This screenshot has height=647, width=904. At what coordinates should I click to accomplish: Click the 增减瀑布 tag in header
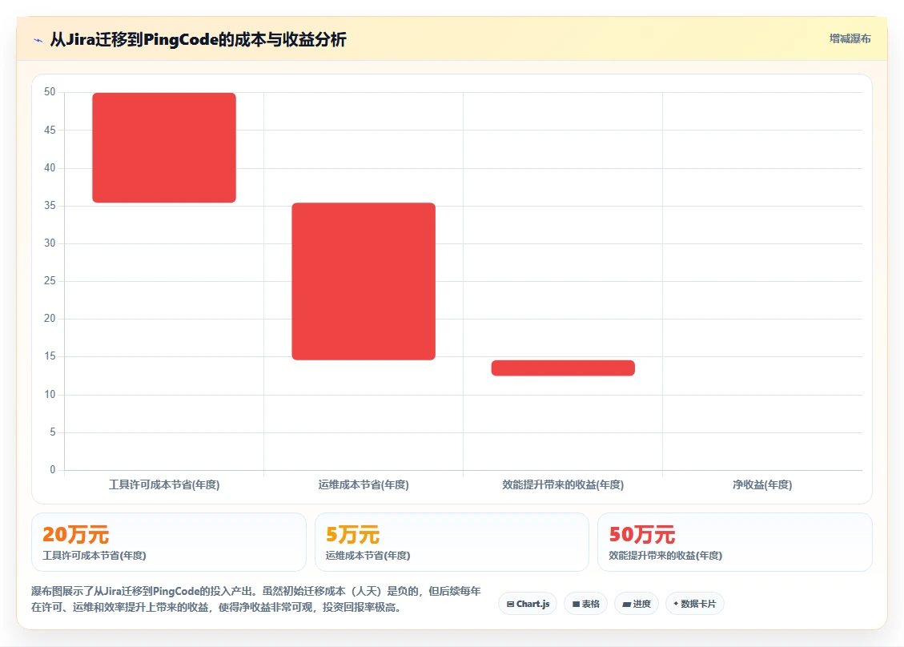click(850, 38)
